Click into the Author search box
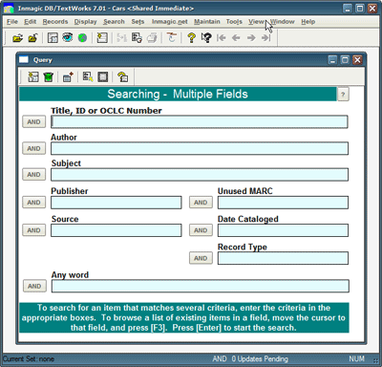 [x=200, y=148]
